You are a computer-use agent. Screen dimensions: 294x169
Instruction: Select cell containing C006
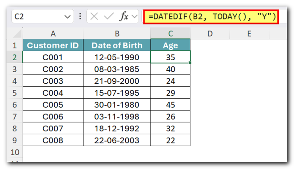53,116
